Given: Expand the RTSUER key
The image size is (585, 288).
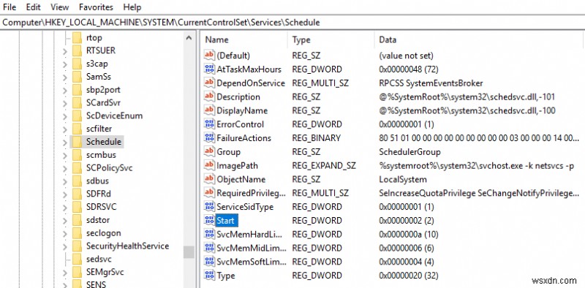Looking at the screenshot, I should (65, 51).
